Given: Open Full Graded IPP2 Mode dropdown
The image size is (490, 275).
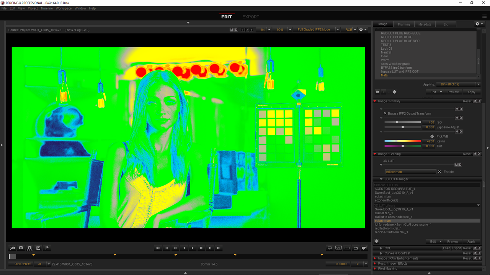Looking at the screenshot, I should pyautogui.click(x=317, y=29).
